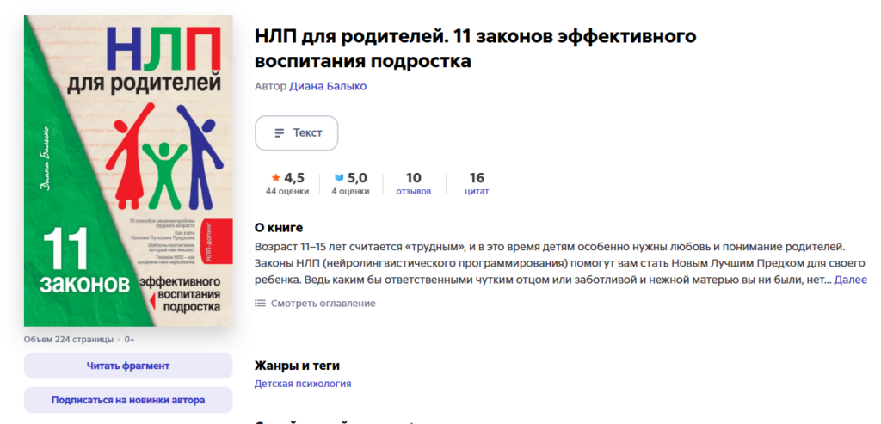Open the Детская психология genre tag
This screenshot has width=881, height=424.
pyautogui.click(x=303, y=384)
